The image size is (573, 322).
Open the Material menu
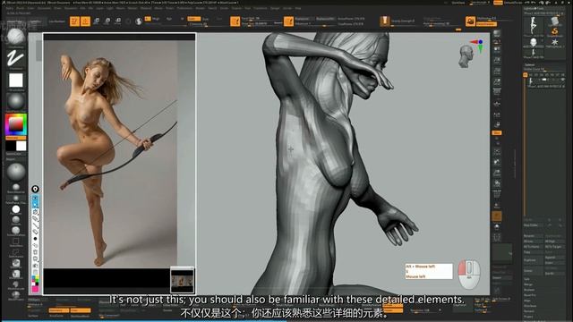145,8
